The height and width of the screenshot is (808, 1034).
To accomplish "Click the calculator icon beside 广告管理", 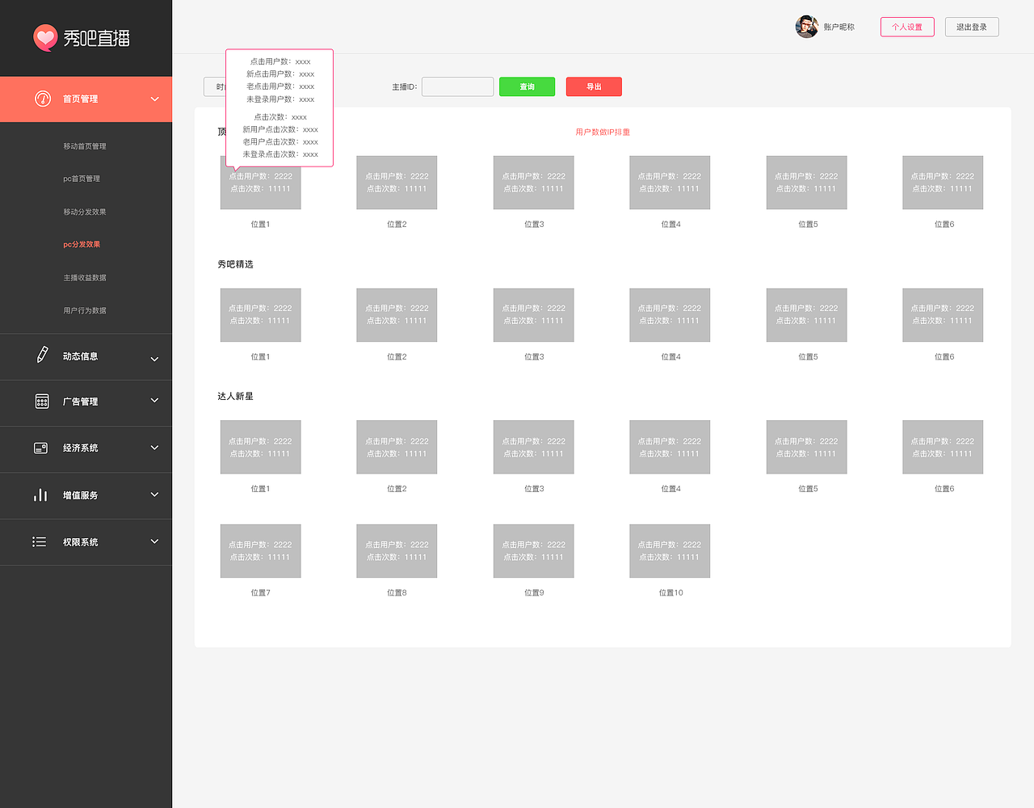I will coord(42,402).
